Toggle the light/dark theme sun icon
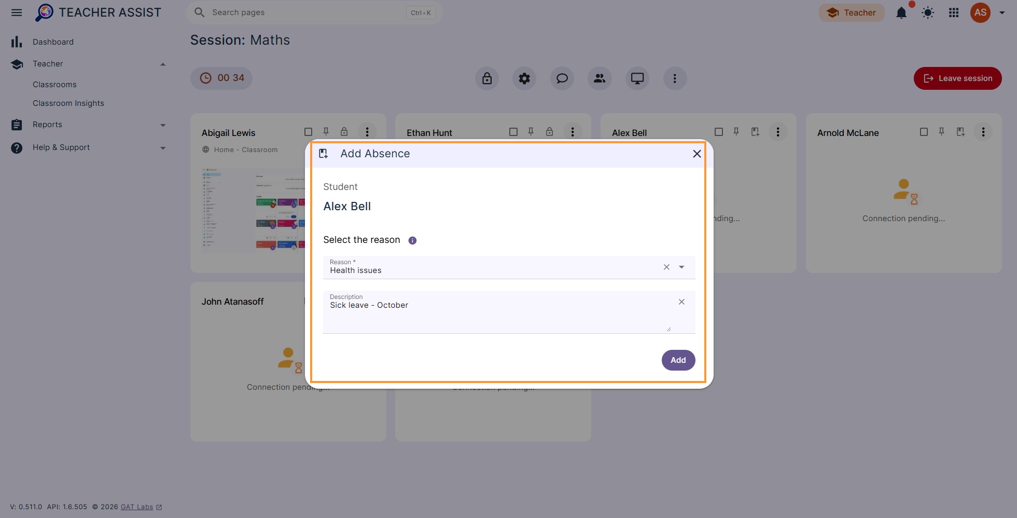Viewport: 1017px width, 518px height. (928, 13)
